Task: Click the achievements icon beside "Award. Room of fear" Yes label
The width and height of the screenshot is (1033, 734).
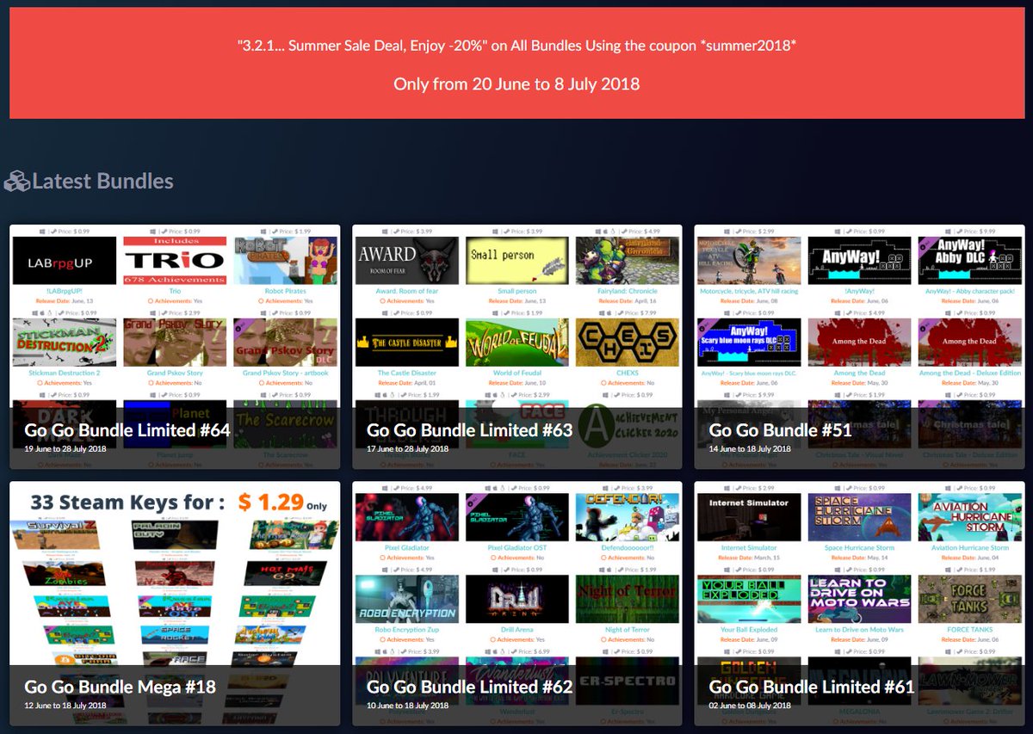Action: click(x=382, y=301)
